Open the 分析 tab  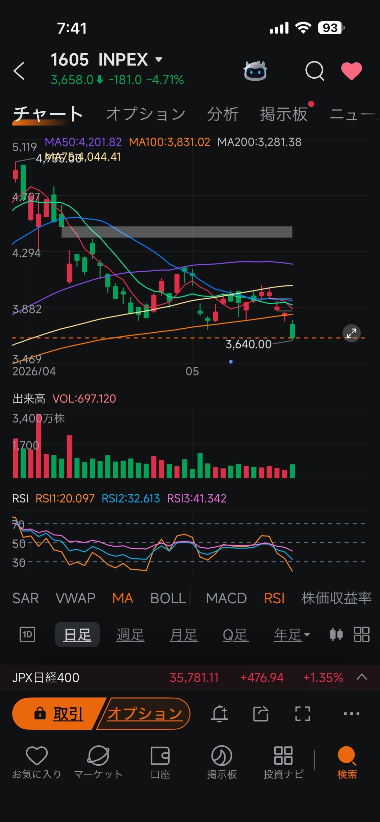(x=223, y=114)
